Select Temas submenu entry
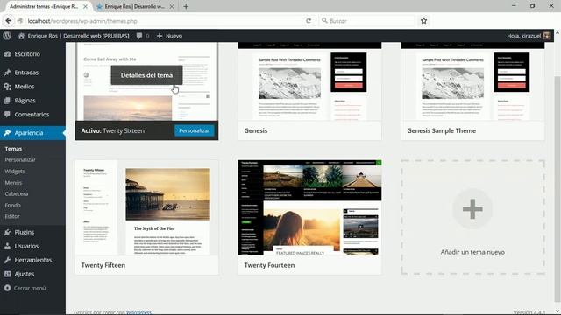 pyautogui.click(x=13, y=149)
